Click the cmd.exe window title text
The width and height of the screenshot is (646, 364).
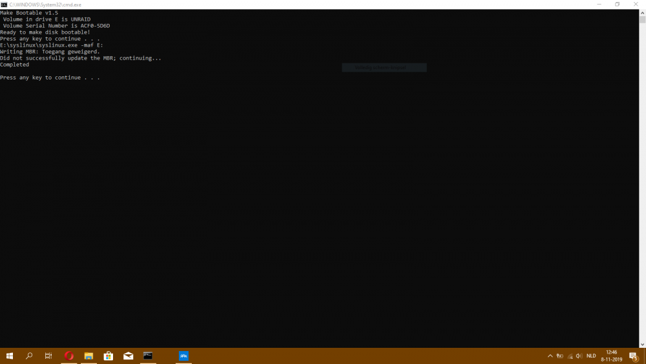45,5
